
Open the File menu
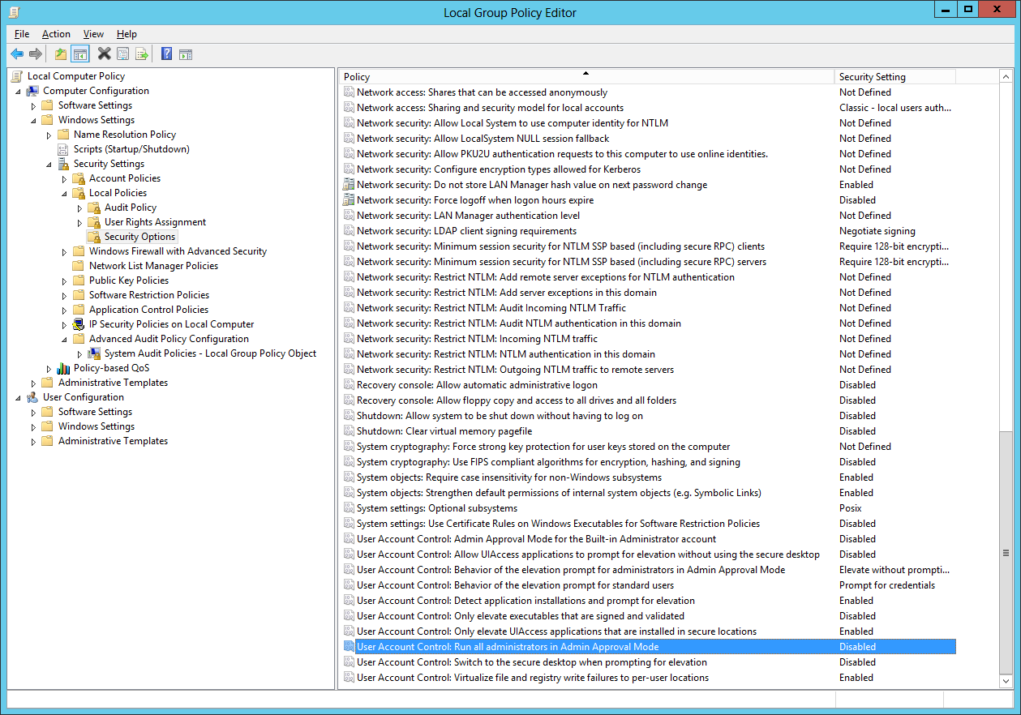22,34
